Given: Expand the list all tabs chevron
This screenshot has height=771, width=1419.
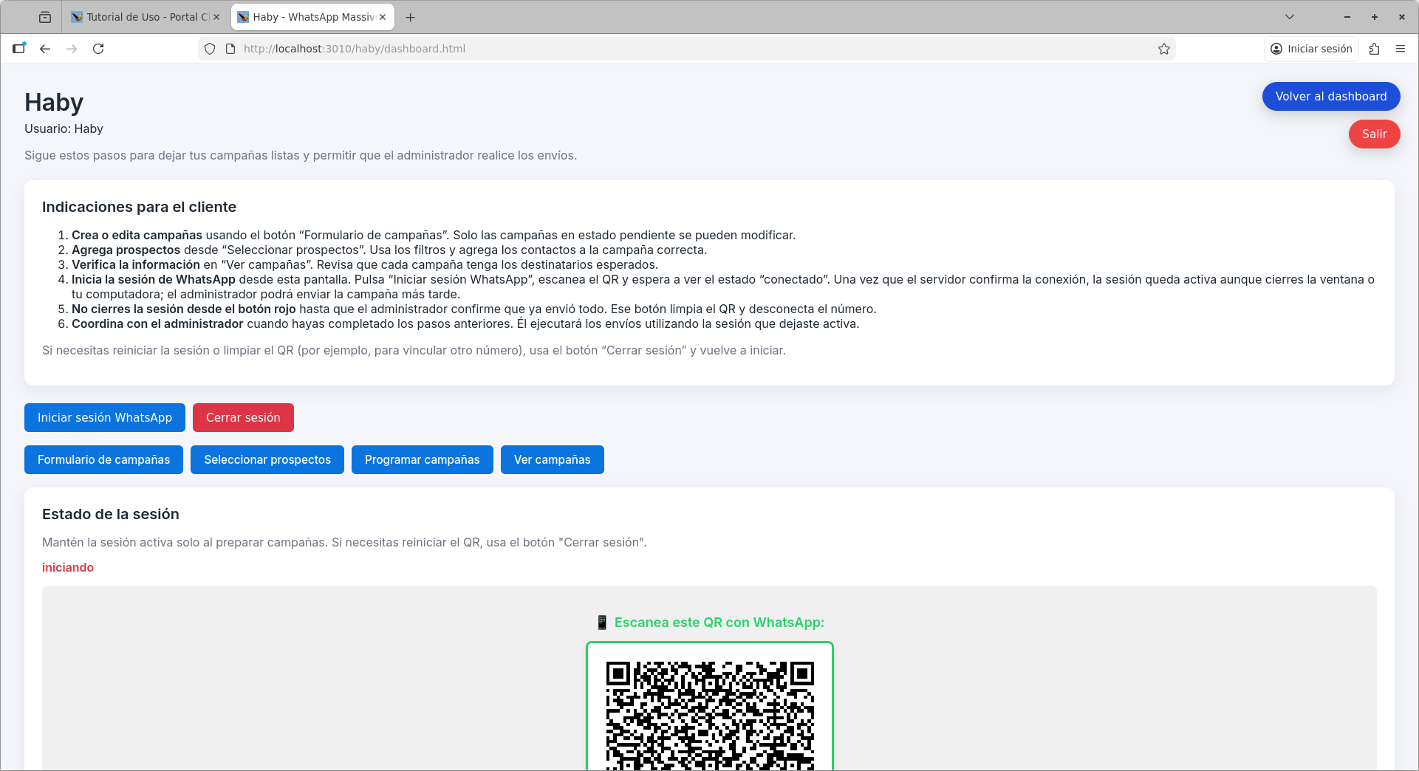Looking at the screenshot, I should click(x=1290, y=17).
